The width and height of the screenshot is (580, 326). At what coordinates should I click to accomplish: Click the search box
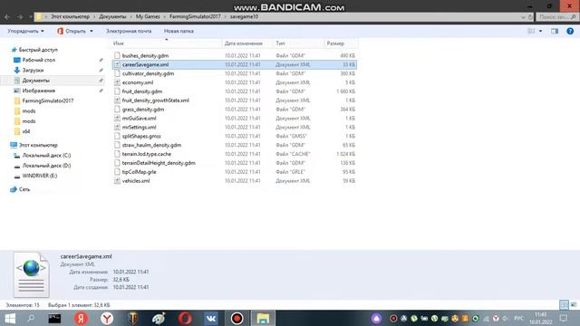pyautogui.click(x=556, y=17)
